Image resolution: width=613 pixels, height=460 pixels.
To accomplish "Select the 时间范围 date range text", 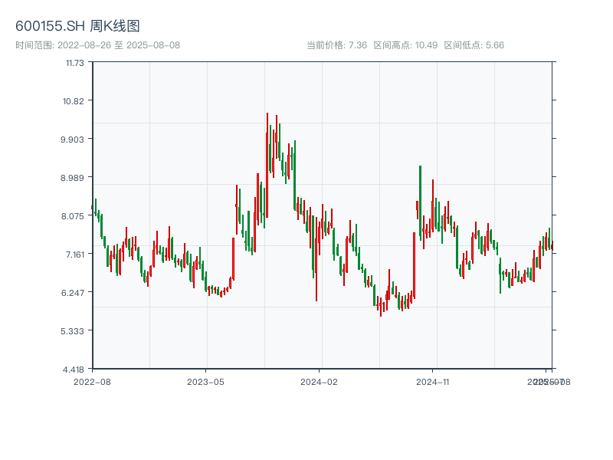I will (x=97, y=45).
